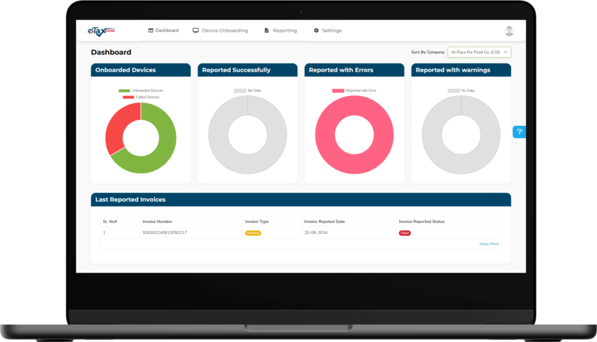The image size is (597, 342).
Task: Go to Device Onboarding page
Action: click(x=220, y=30)
